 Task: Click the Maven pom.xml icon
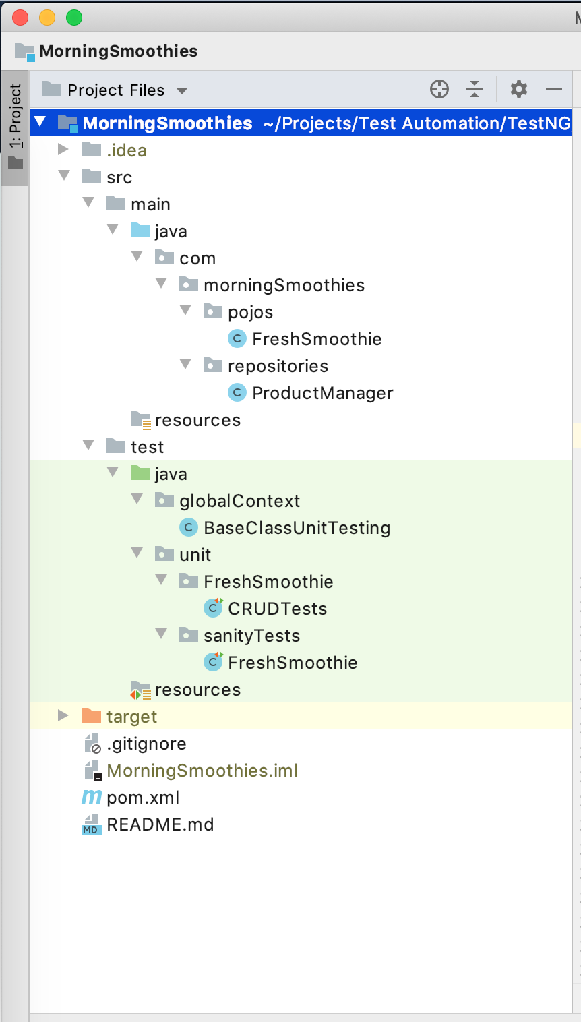click(x=91, y=798)
